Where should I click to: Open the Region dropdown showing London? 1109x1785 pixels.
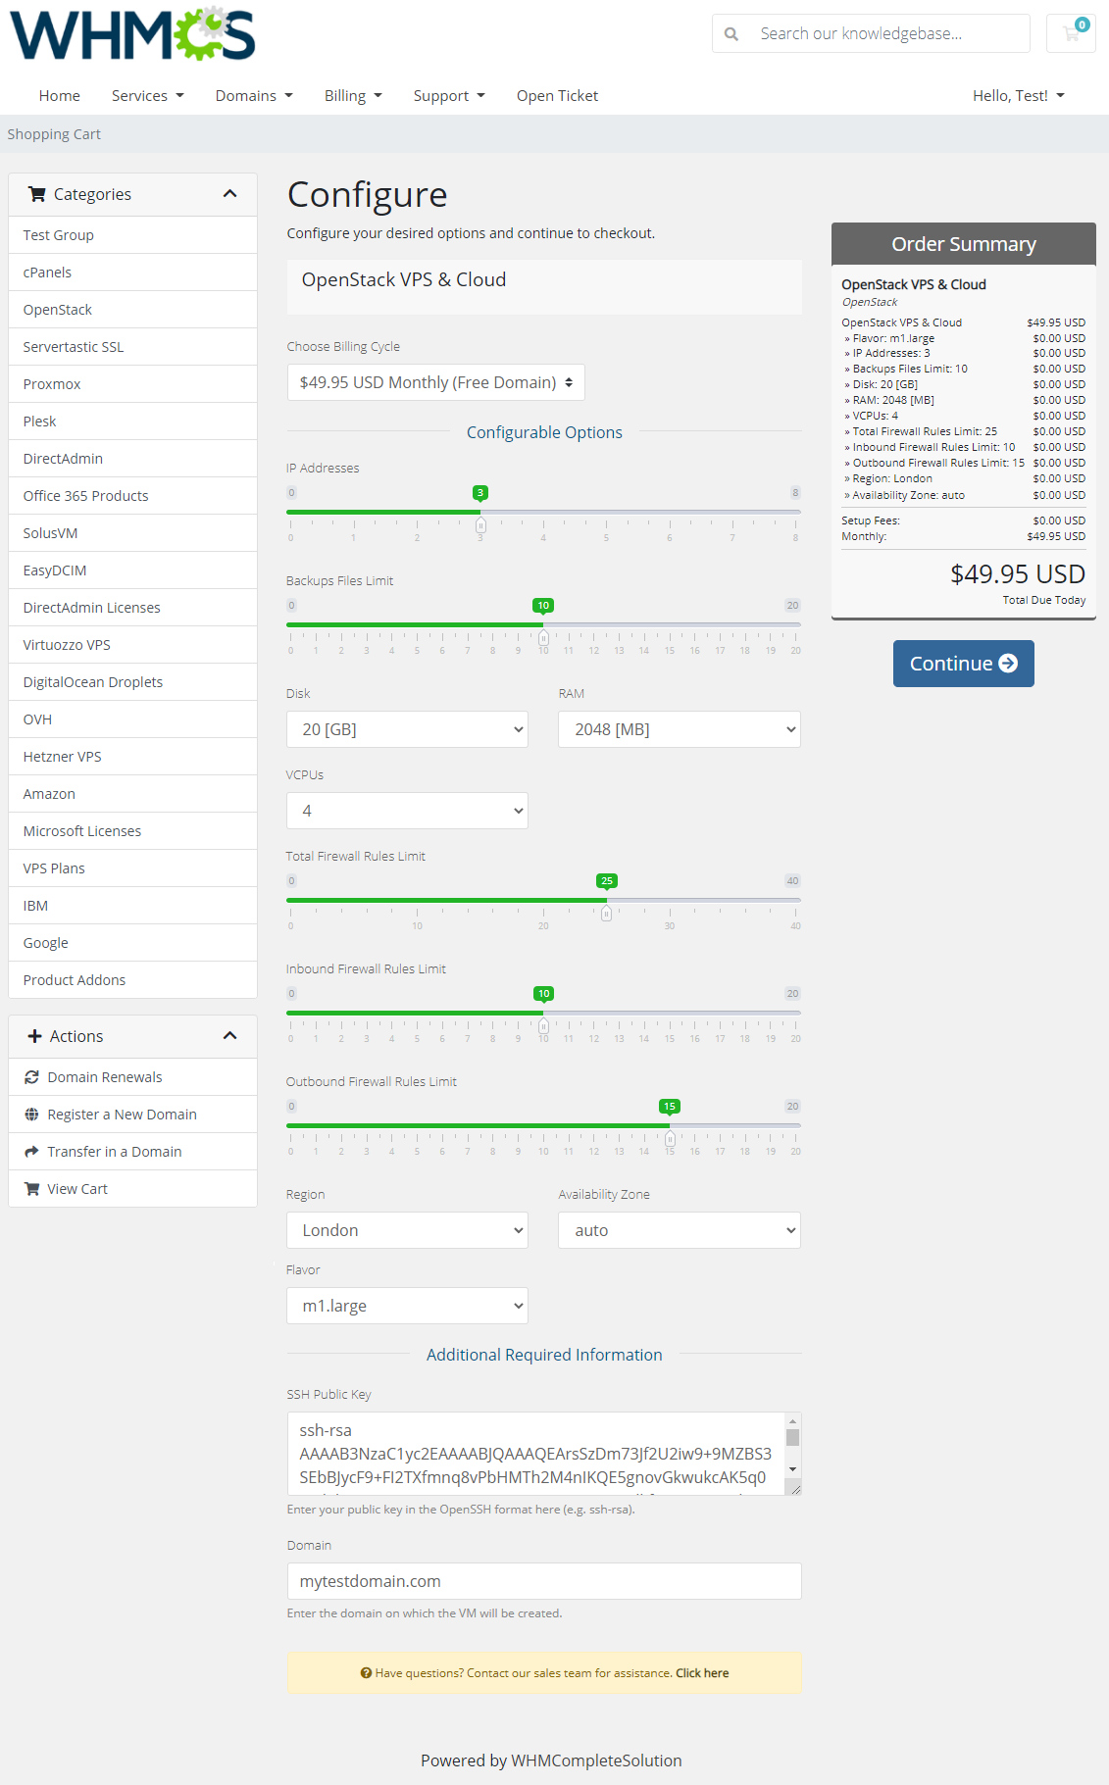(407, 1230)
